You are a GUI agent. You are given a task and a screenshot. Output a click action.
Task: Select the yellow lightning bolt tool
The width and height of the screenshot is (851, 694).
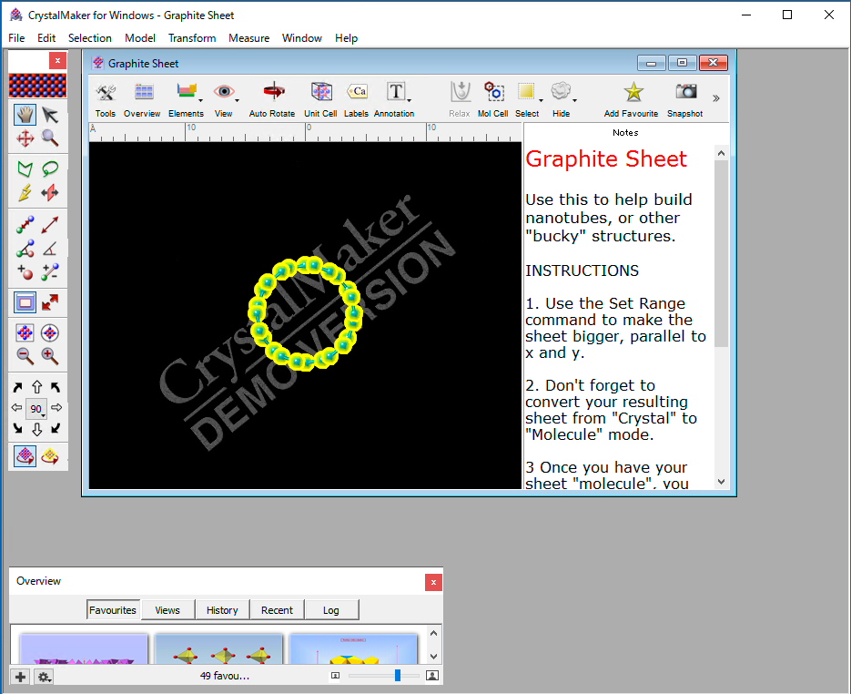25,192
